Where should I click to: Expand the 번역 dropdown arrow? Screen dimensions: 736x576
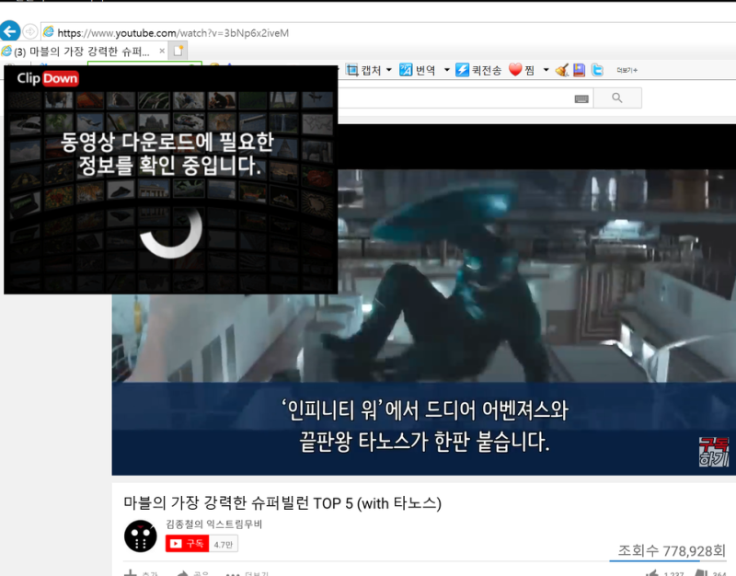tap(447, 70)
